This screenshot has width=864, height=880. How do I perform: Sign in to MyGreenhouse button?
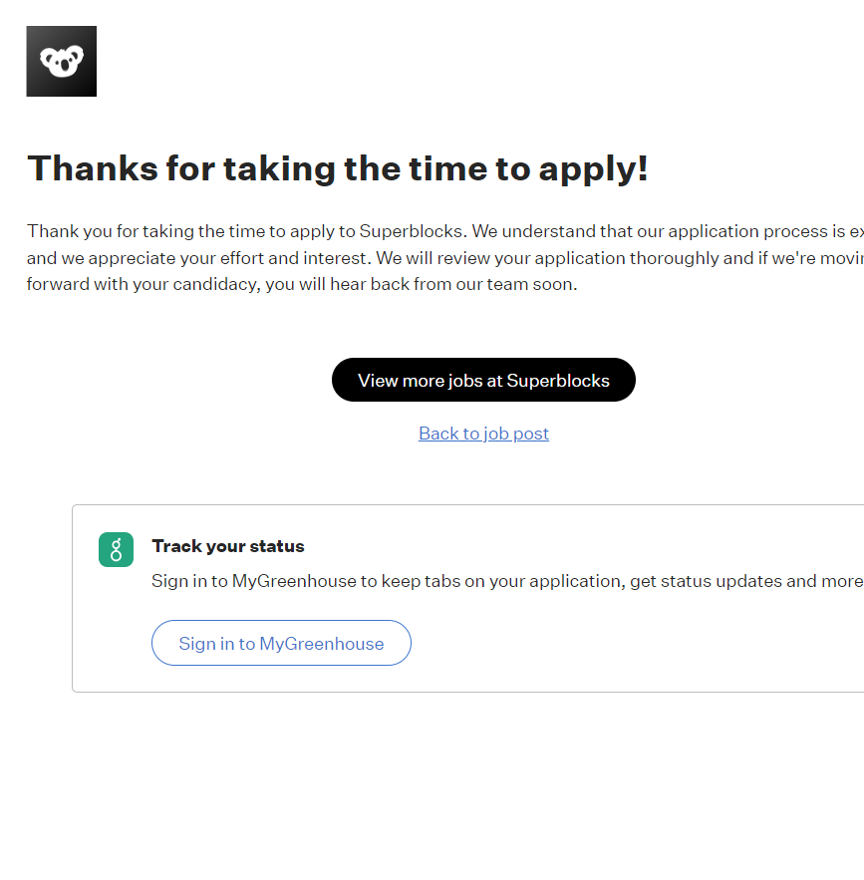click(x=281, y=644)
